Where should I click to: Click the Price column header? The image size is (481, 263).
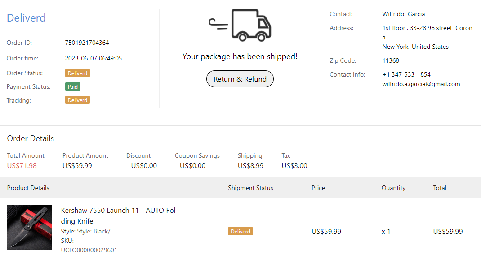318,188
